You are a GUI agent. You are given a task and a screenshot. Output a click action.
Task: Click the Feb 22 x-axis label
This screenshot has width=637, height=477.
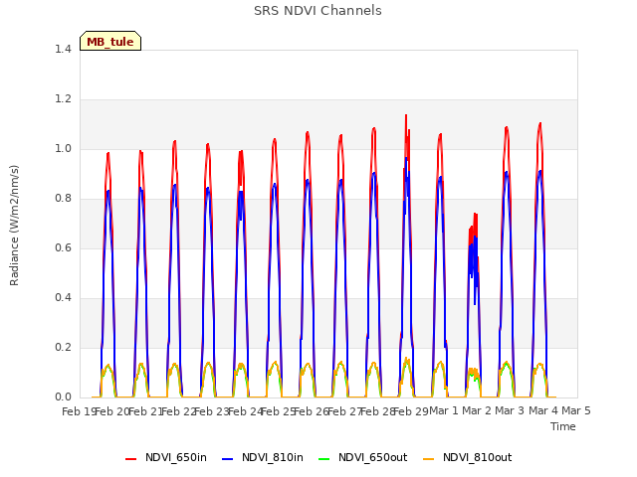point(179,411)
